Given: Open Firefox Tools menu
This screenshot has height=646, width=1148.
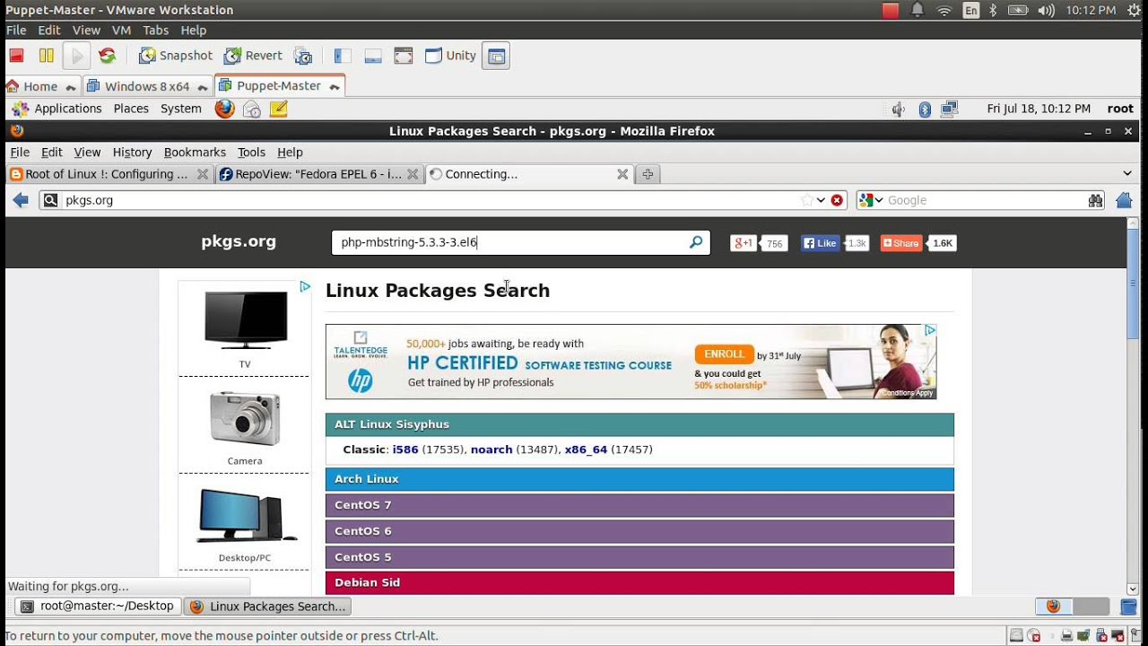Looking at the screenshot, I should tap(251, 153).
